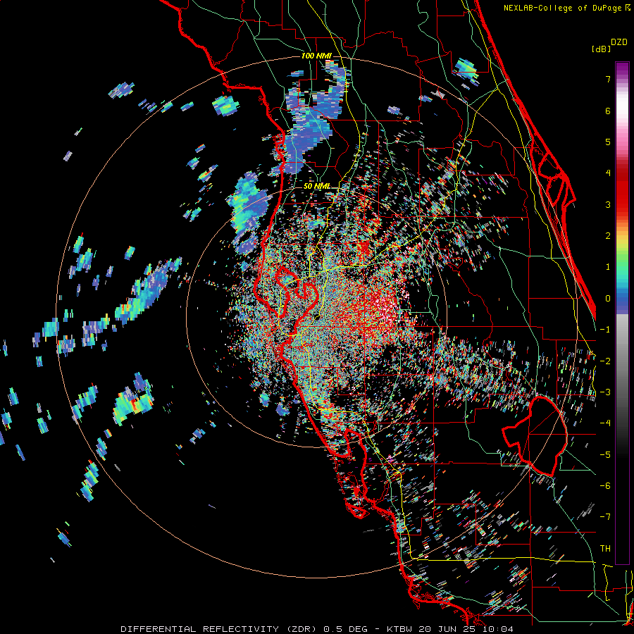Viewport: 634px width, 634px height.
Task: Click the 1 value on color scale
Action: 608,267
